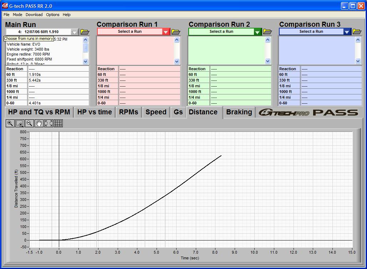Switch to the HP and TQ vs RPM tab
The width and height of the screenshot is (367, 269).
pos(39,112)
